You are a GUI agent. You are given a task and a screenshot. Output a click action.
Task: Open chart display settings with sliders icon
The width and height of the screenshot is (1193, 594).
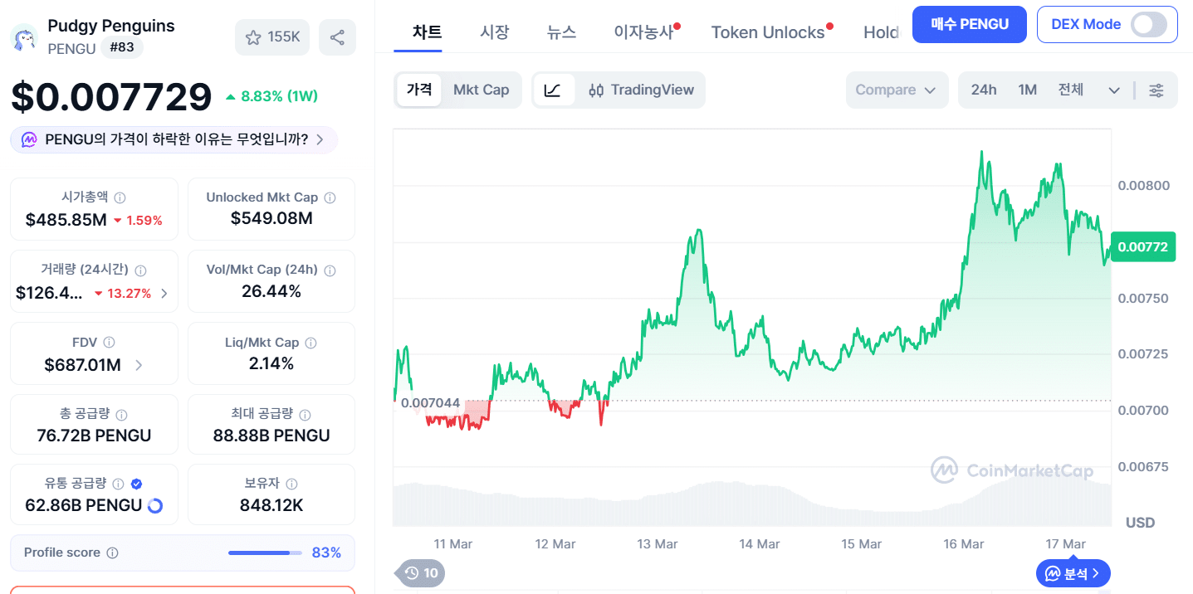pos(1156,90)
